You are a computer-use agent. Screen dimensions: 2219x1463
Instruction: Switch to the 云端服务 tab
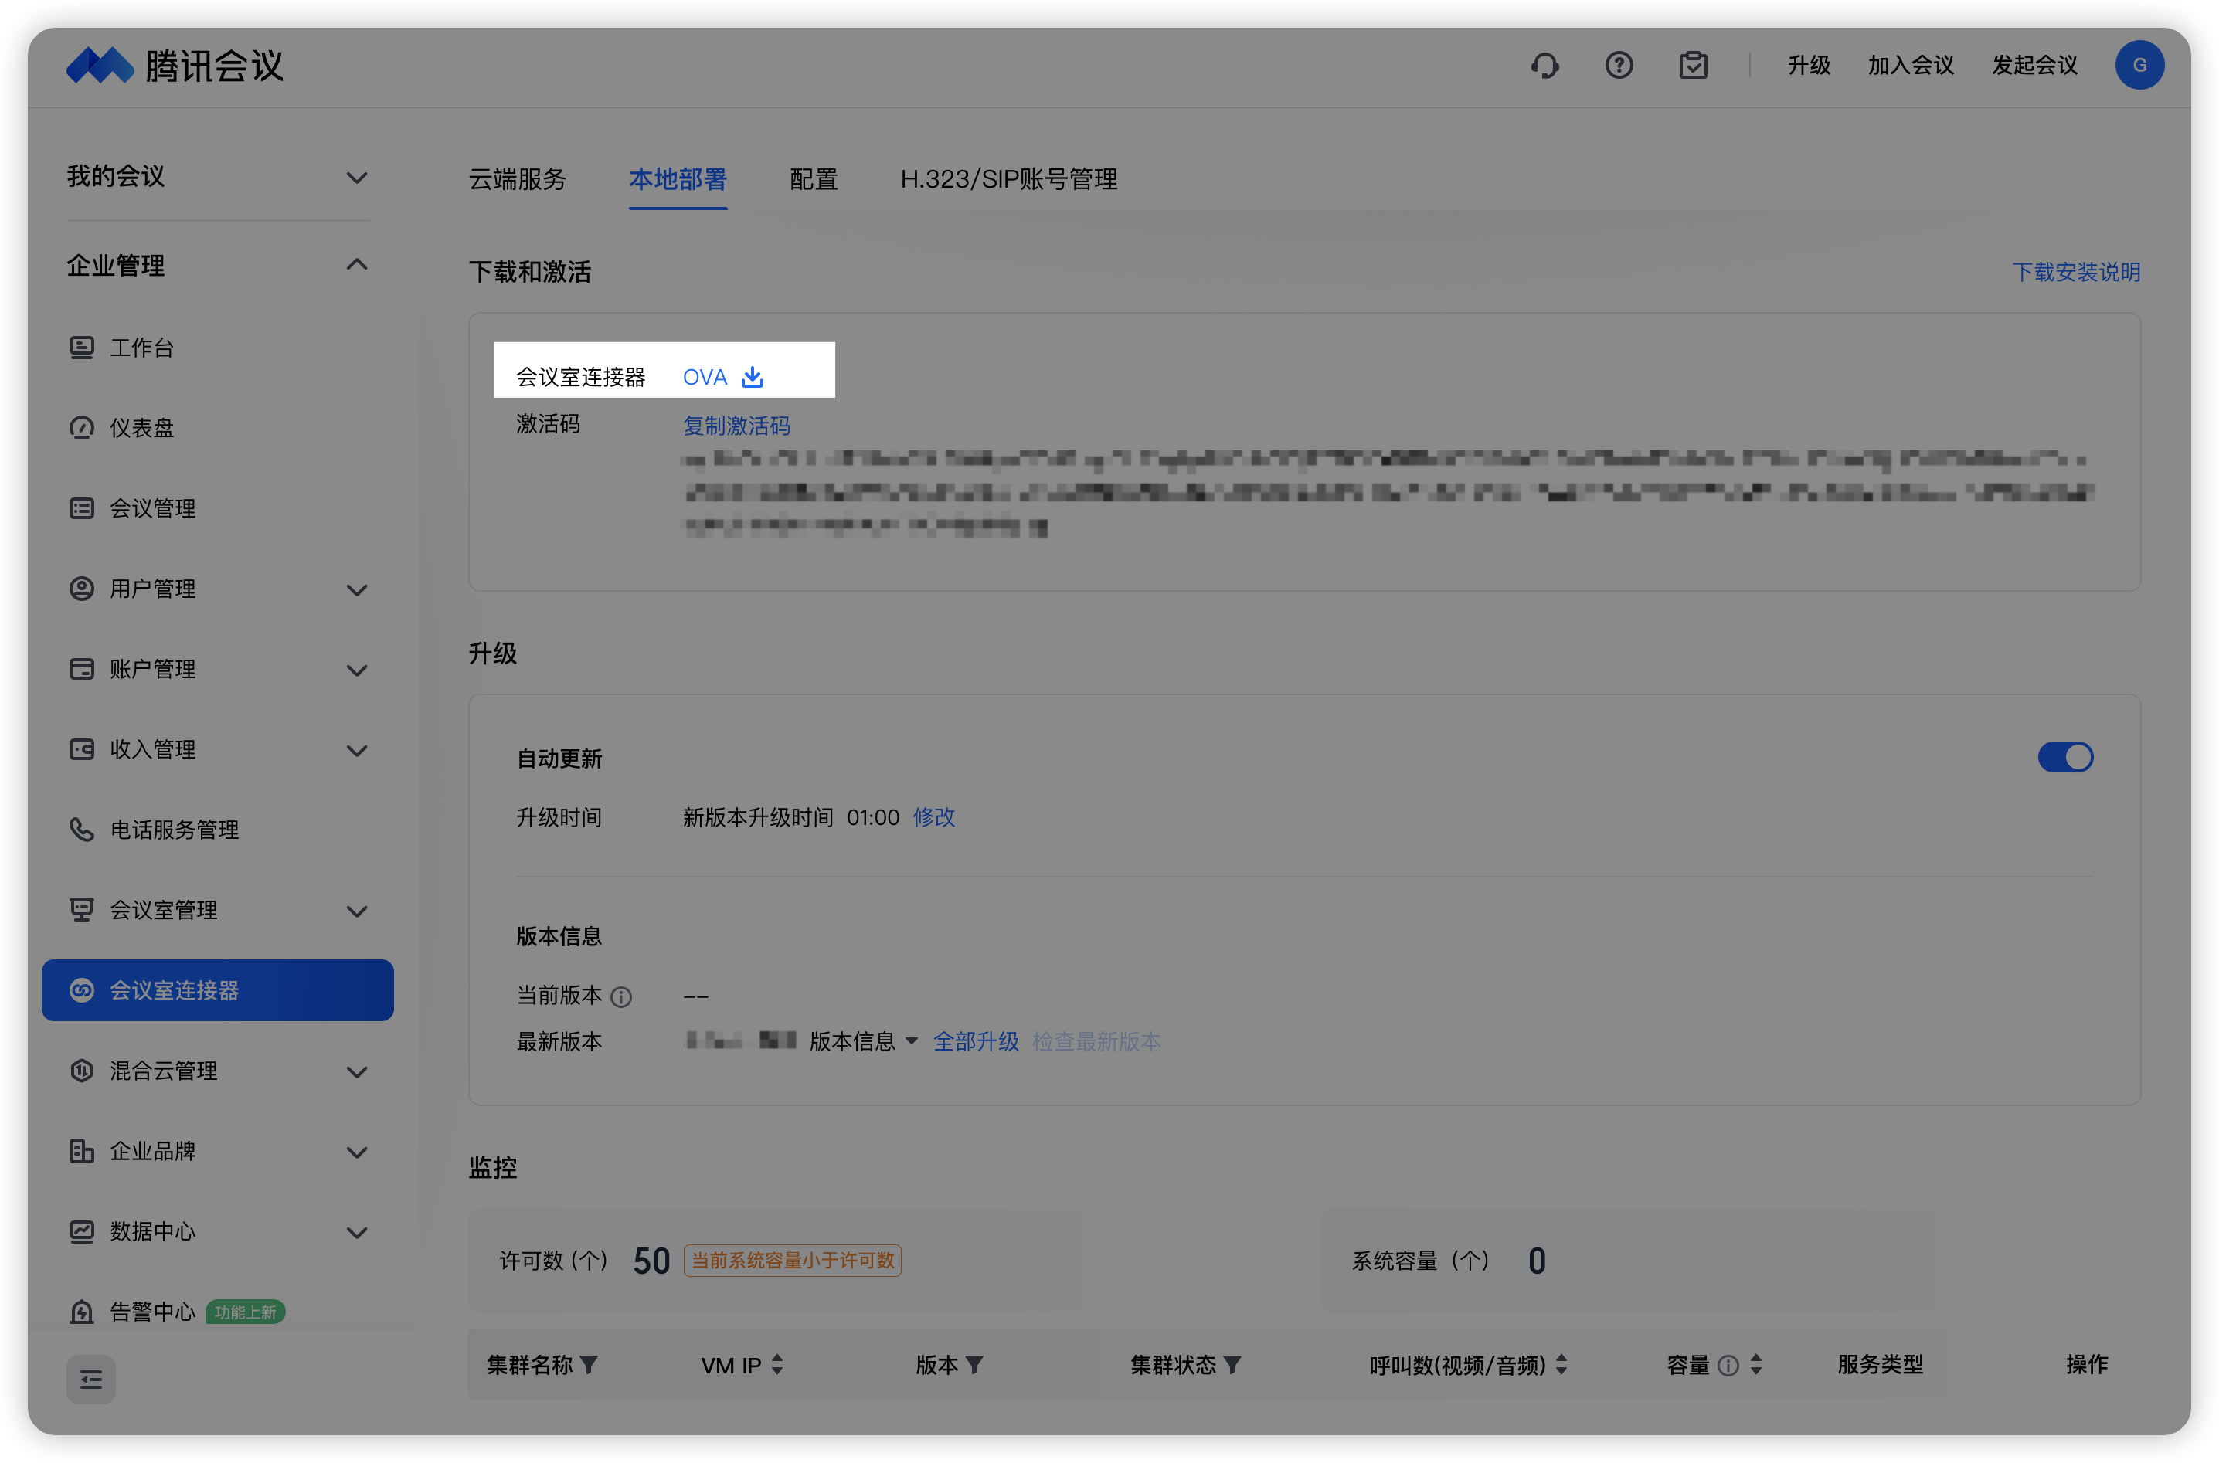pos(517,179)
